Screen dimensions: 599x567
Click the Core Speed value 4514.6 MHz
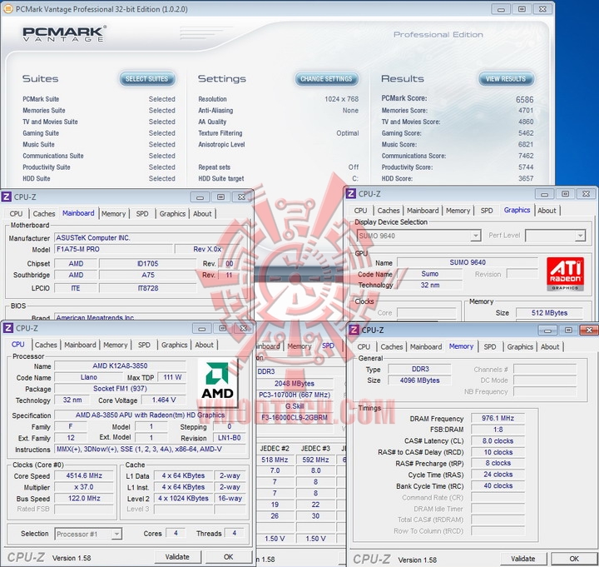point(84,475)
